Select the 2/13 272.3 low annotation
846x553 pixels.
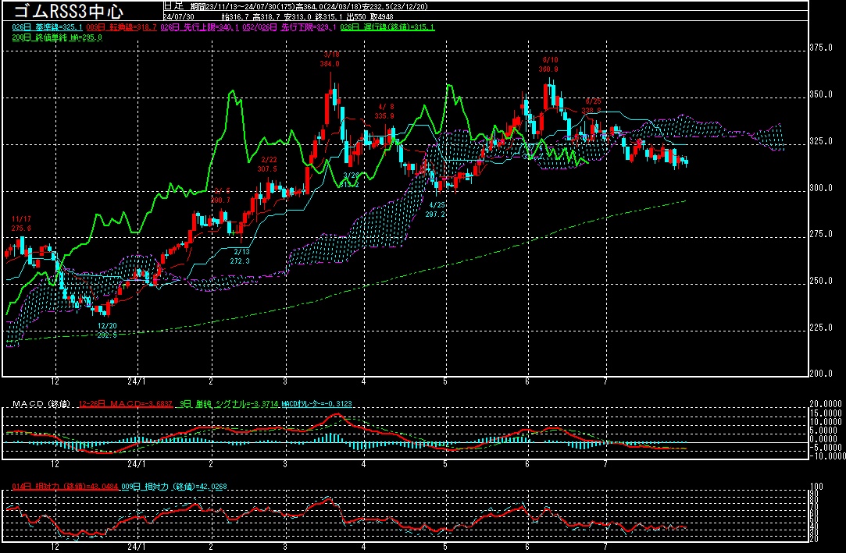pos(241,257)
